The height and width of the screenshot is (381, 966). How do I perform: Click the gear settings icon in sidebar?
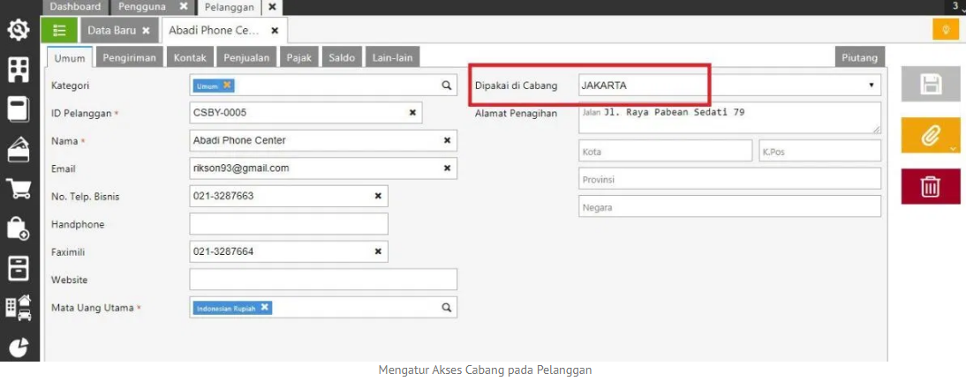(x=18, y=31)
